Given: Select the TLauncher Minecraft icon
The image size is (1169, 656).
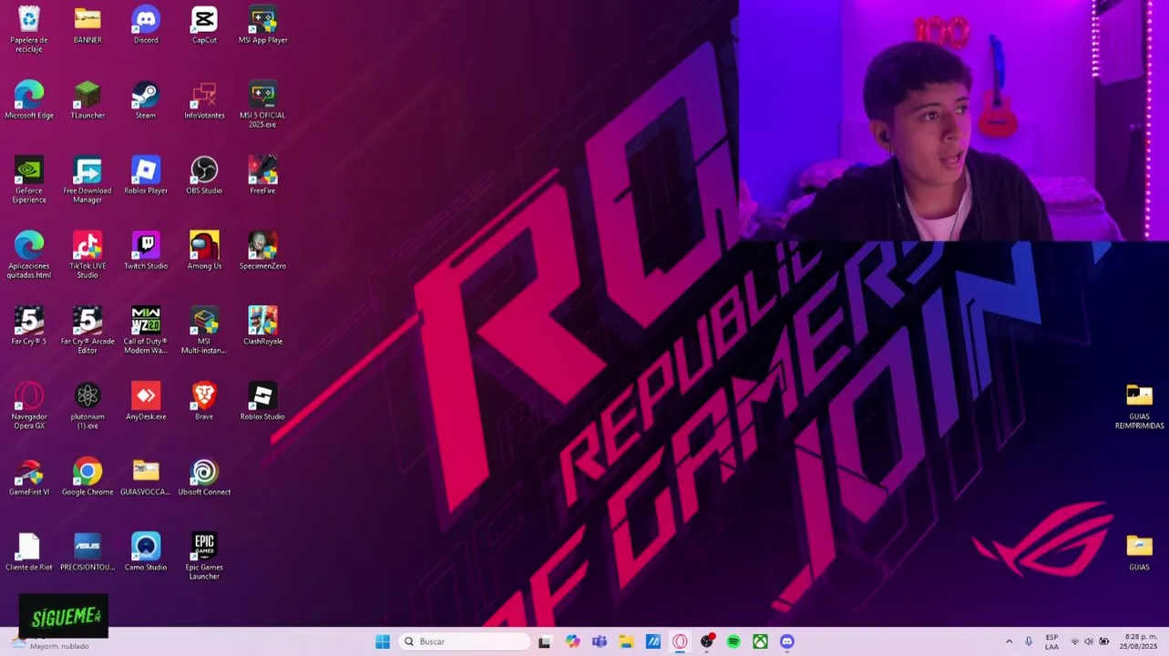Looking at the screenshot, I should 87,100.
